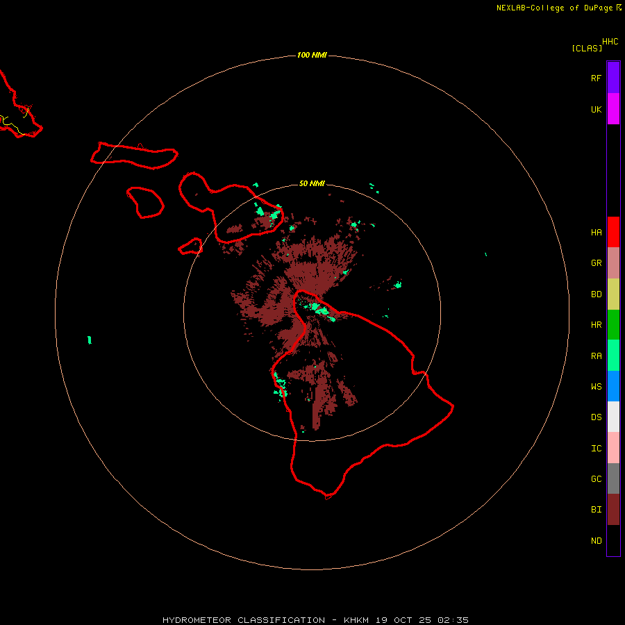Viewport: 625px width, 625px height.
Task: Click the RF purple legend swatch
Action: [613, 78]
